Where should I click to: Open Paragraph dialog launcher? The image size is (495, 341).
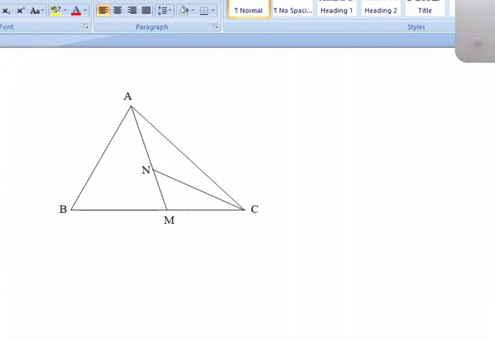pyautogui.click(x=216, y=27)
